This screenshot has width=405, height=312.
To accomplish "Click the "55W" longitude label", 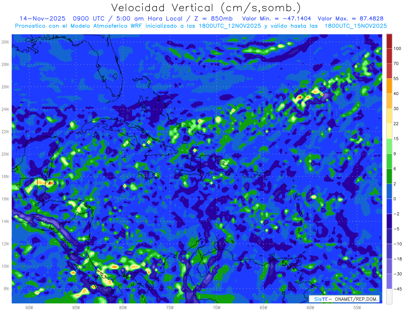I will (x=357, y=308).
